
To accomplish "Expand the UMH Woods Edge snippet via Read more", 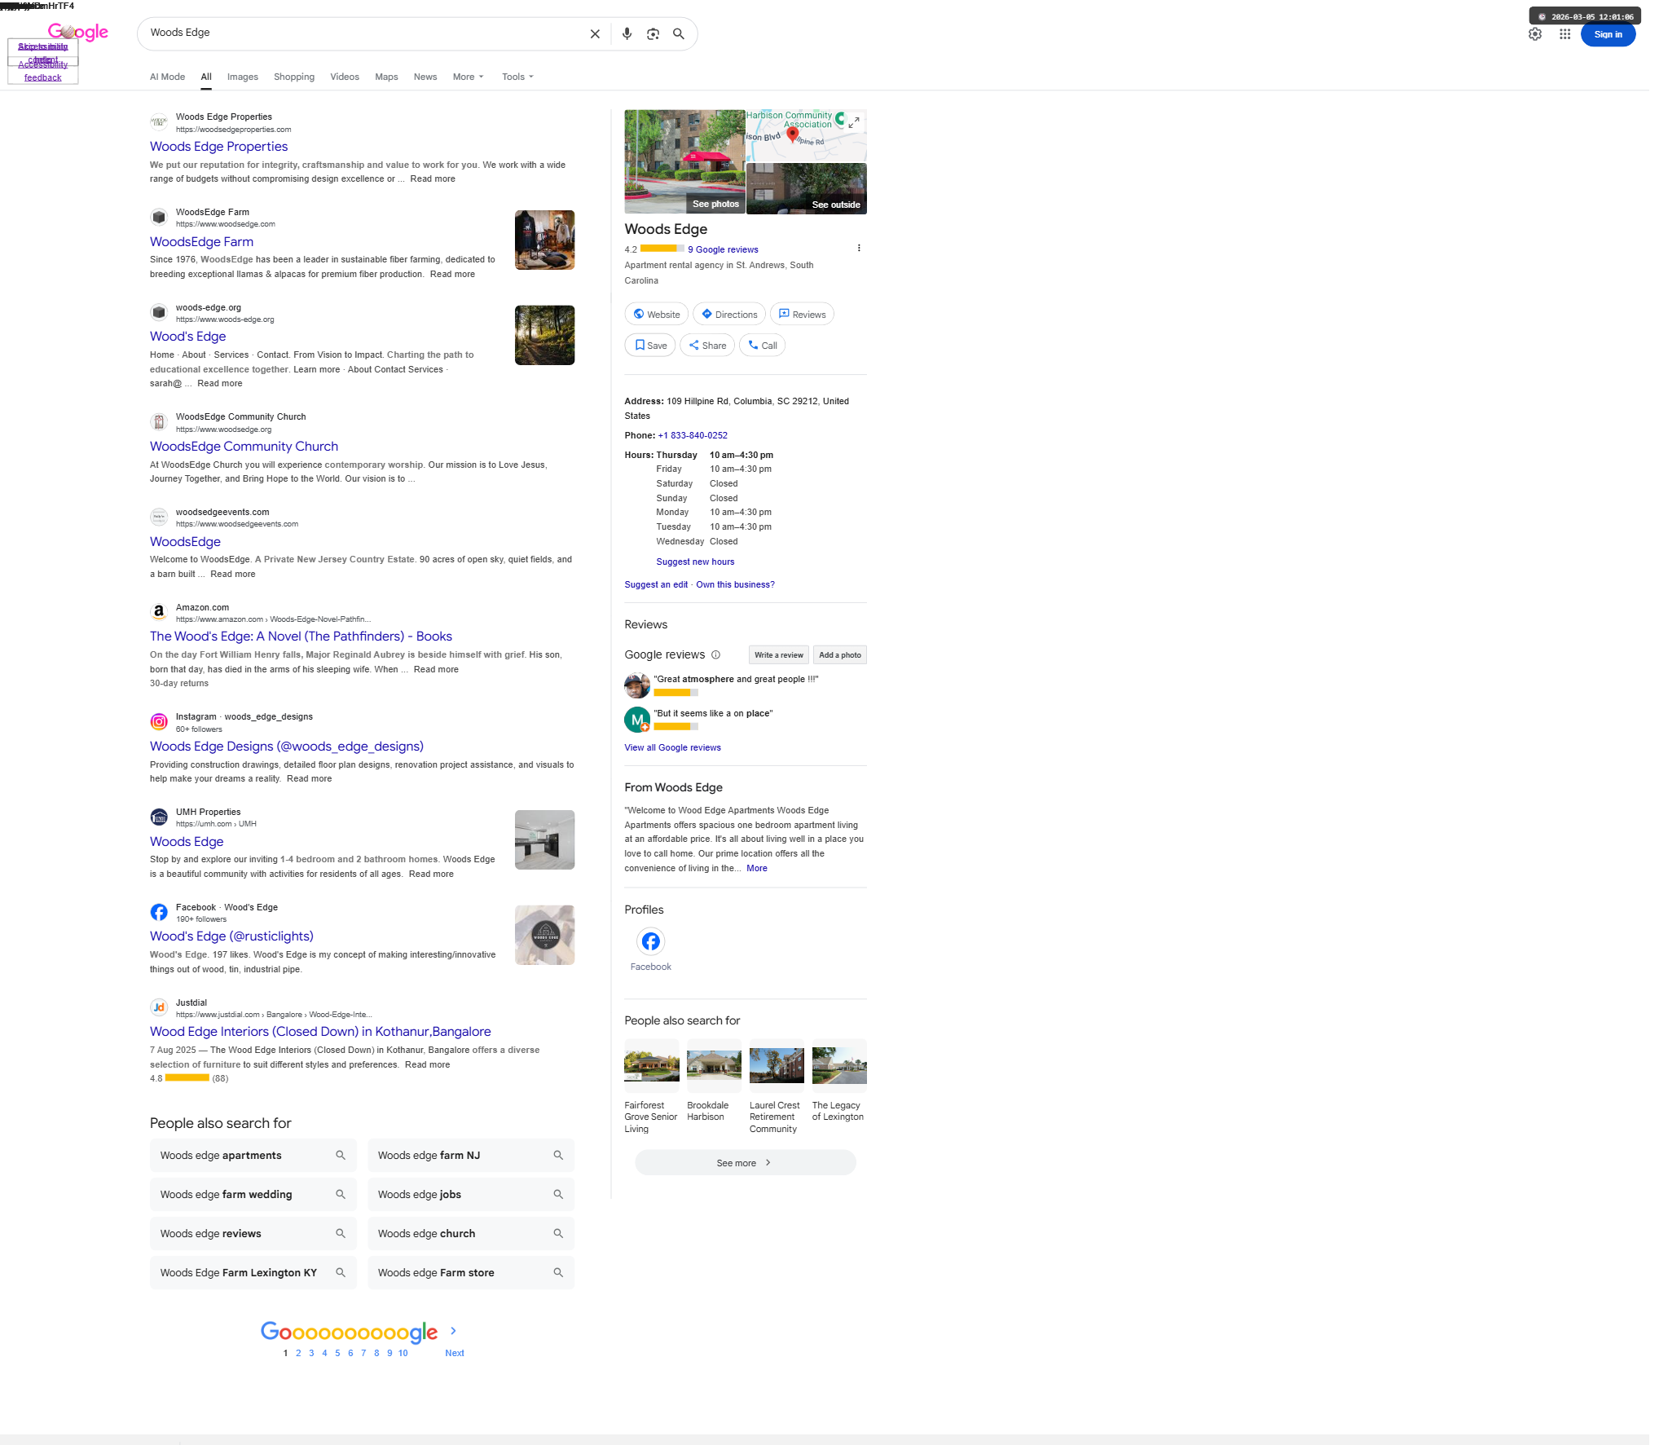I will point(431,874).
